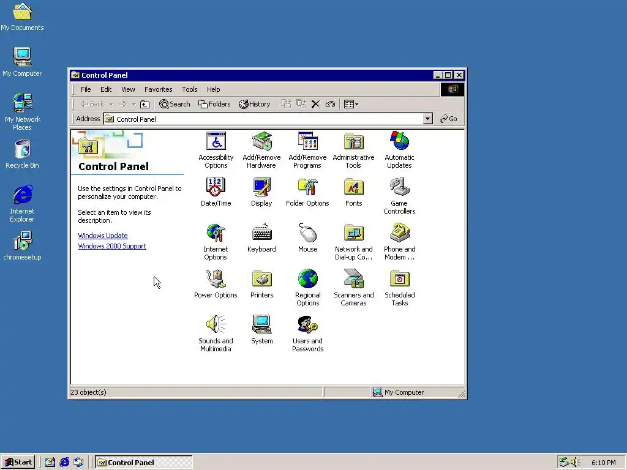This screenshot has width=627, height=470.
Task: Open Date/Time settings icon
Action: pyautogui.click(x=216, y=187)
